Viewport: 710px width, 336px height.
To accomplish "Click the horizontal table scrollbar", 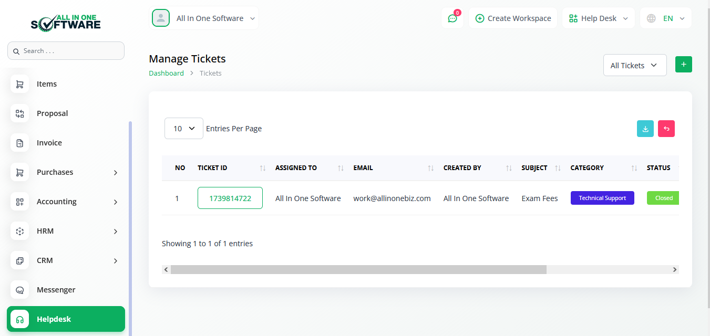I will coord(358,269).
